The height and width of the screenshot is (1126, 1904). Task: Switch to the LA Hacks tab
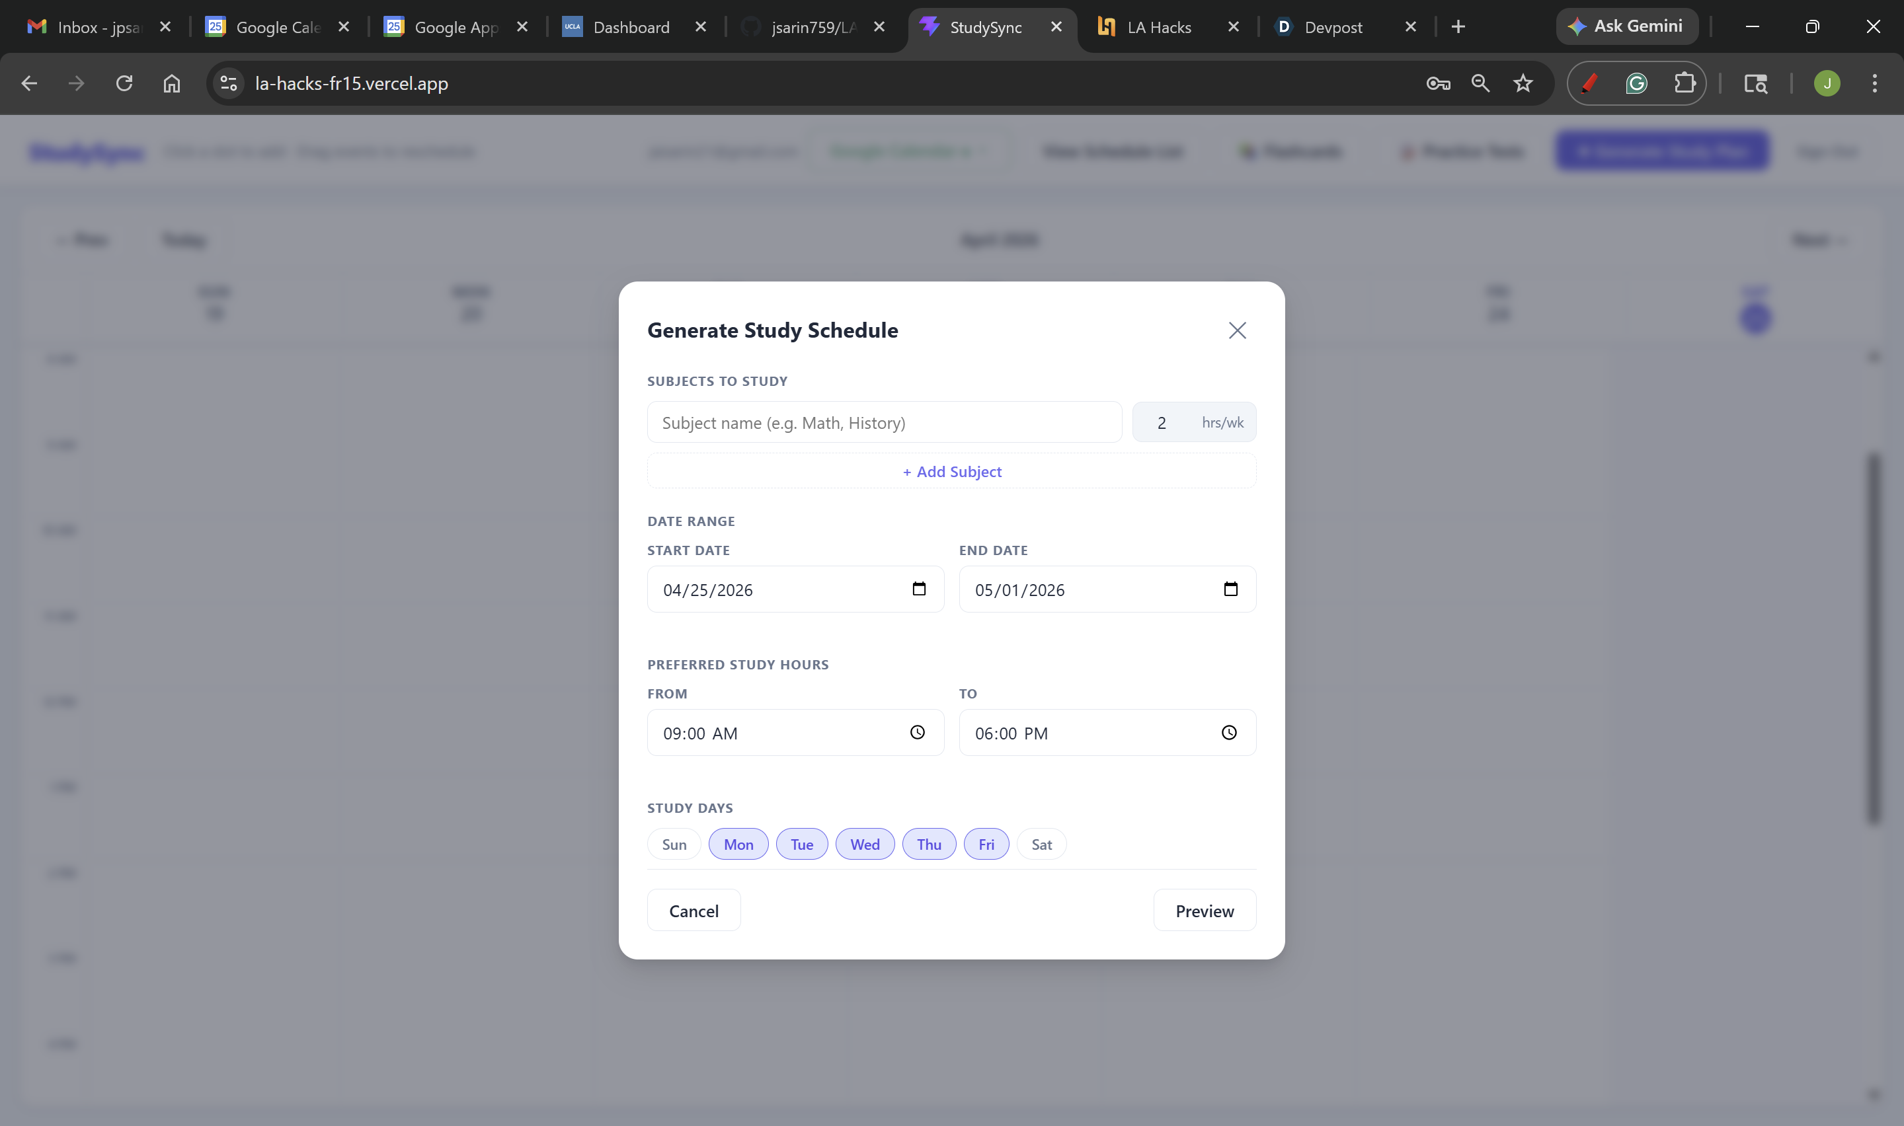click(x=1158, y=27)
